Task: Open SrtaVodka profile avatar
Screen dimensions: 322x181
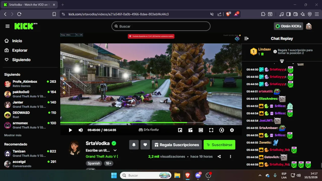Action: (x=75, y=148)
